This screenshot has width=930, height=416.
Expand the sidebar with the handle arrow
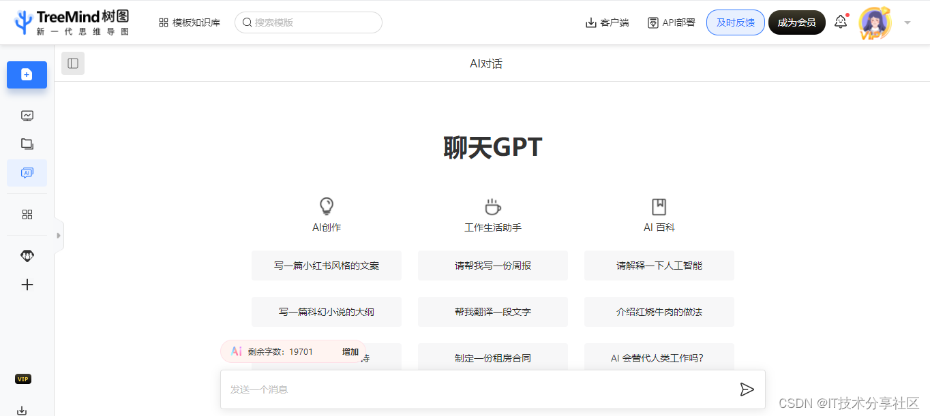(59, 236)
